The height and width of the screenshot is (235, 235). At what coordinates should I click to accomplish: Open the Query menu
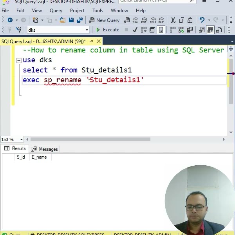[x=56, y=11]
